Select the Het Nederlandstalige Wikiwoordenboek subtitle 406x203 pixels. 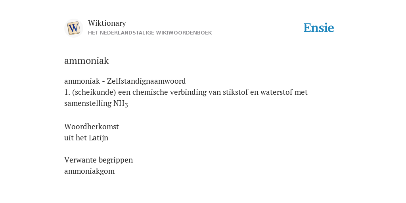coord(150,33)
